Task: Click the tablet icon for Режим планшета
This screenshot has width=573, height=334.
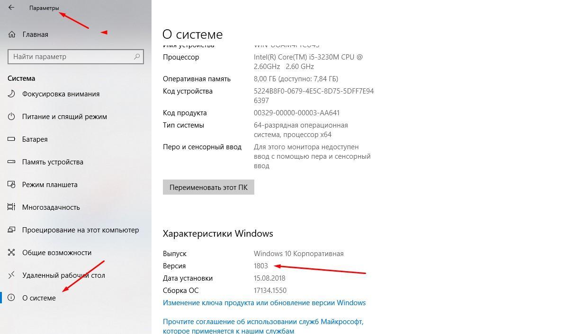Action: (x=12, y=184)
